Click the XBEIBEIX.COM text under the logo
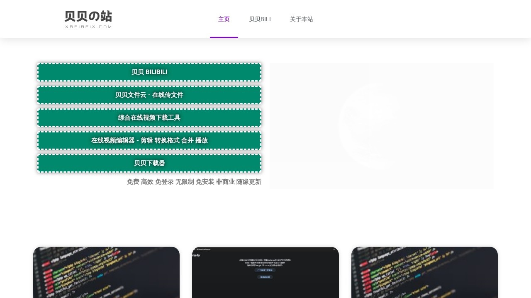This screenshot has height=298, width=531. pos(88,27)
